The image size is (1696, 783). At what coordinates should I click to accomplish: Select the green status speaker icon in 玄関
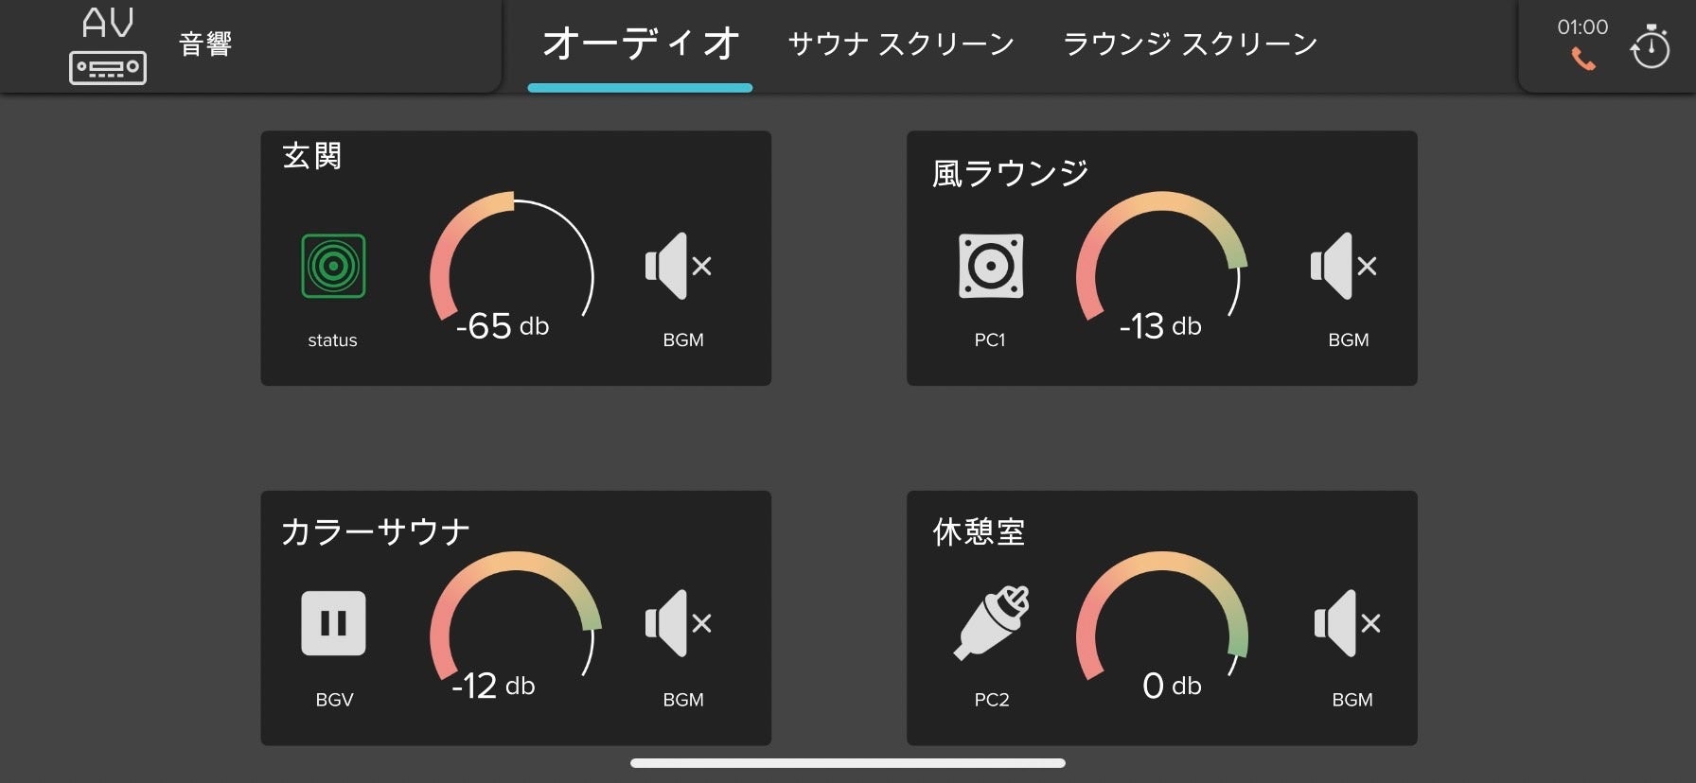click(x=333, y=267)
